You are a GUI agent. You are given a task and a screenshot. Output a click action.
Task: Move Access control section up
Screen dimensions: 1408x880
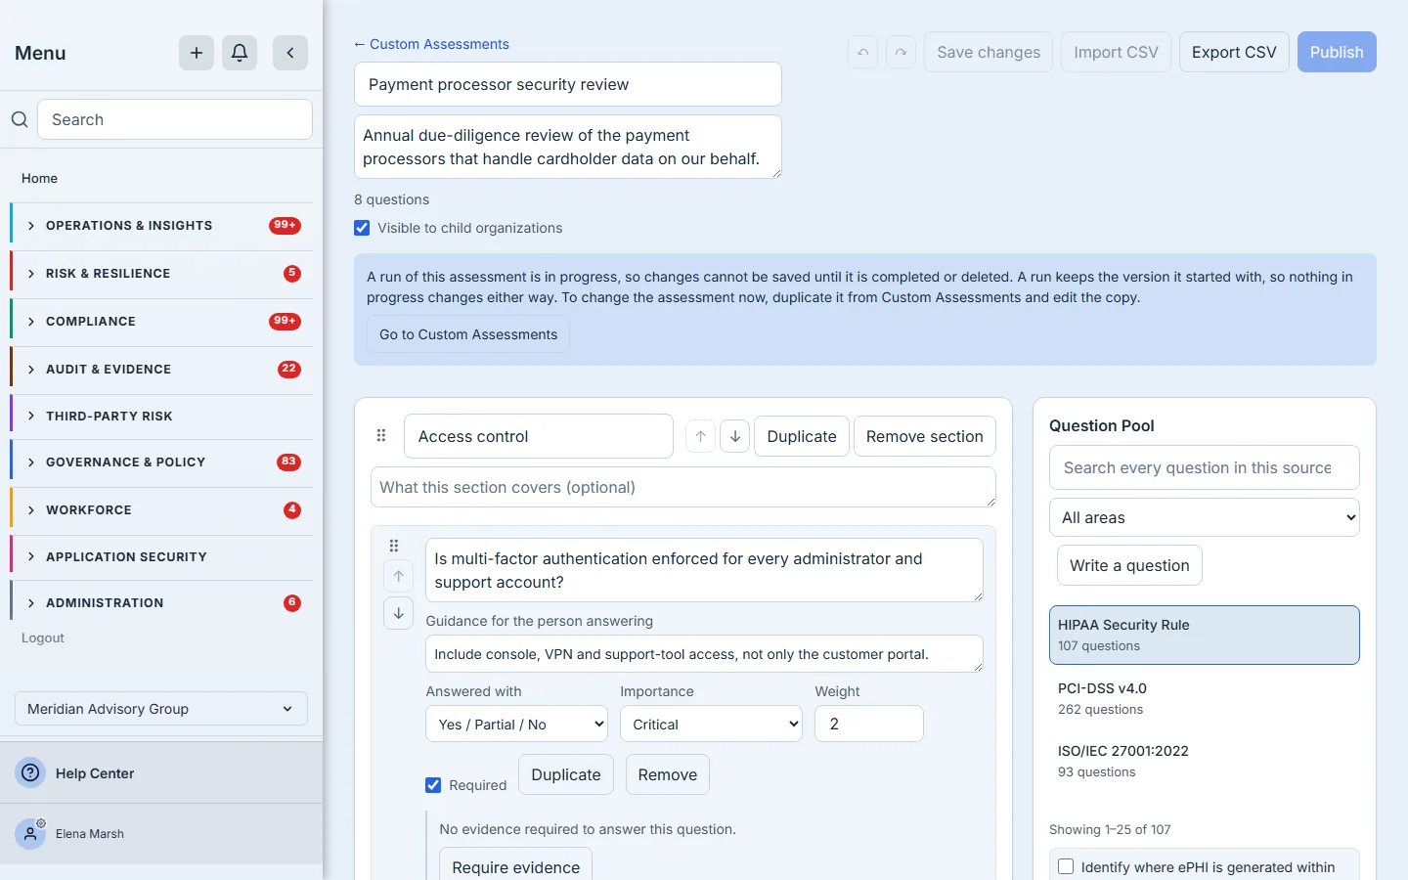(701, 436)
